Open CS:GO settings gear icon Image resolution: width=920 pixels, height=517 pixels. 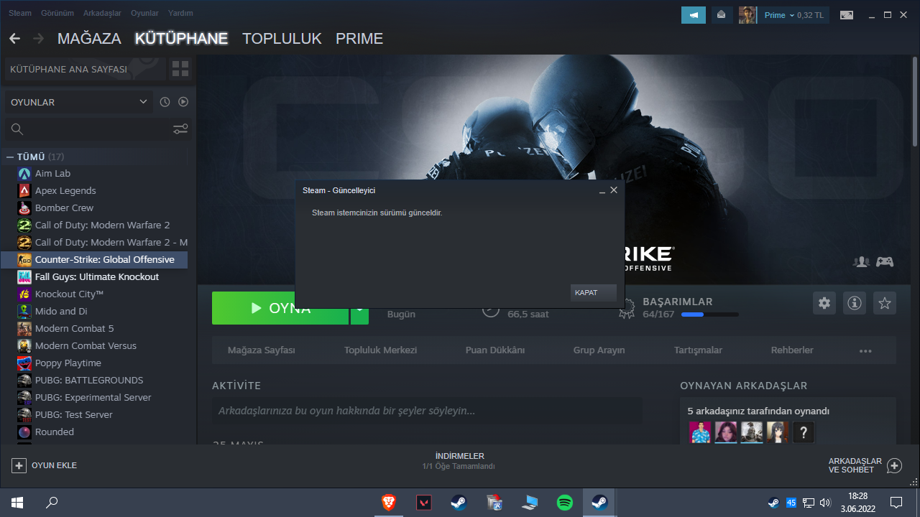[x=824, y=303]
